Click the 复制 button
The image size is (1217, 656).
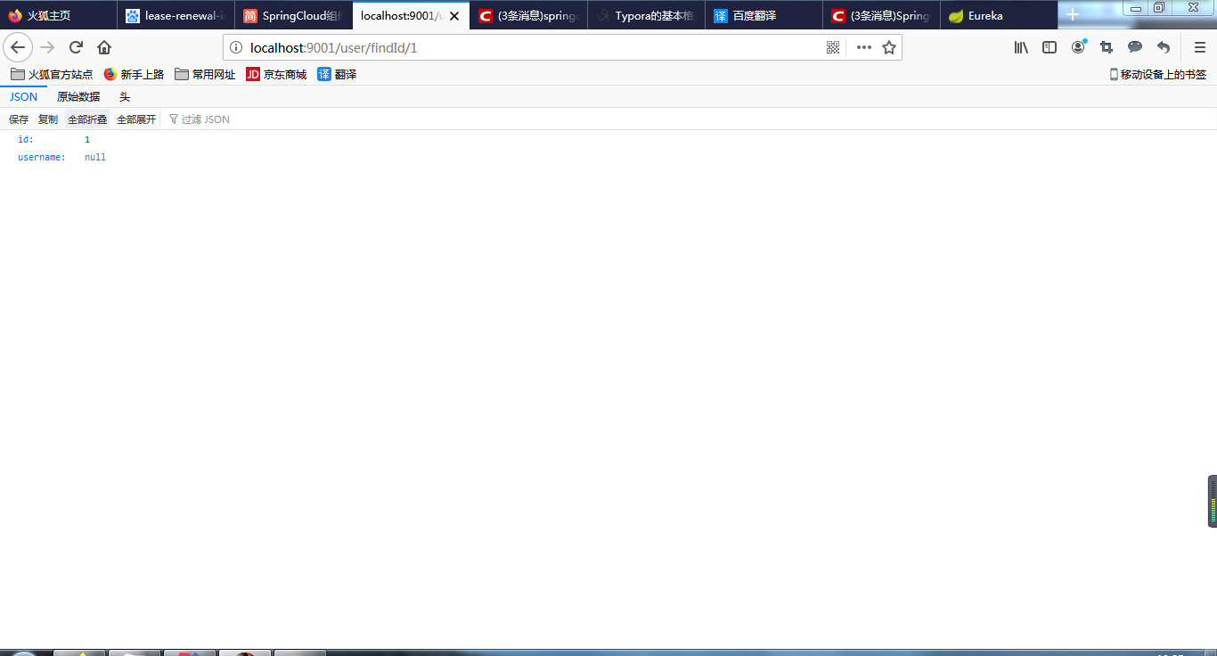[x=48, y=119]
